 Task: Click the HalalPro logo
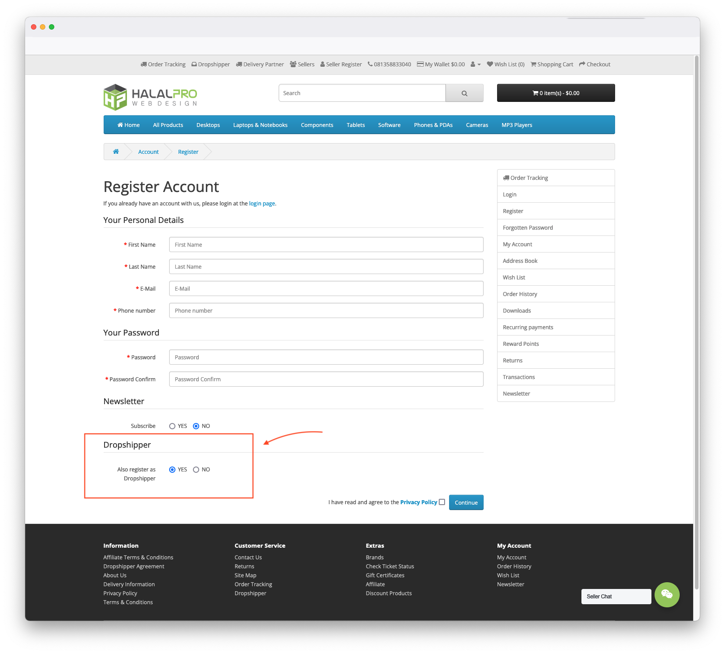[x=150, y=96]
